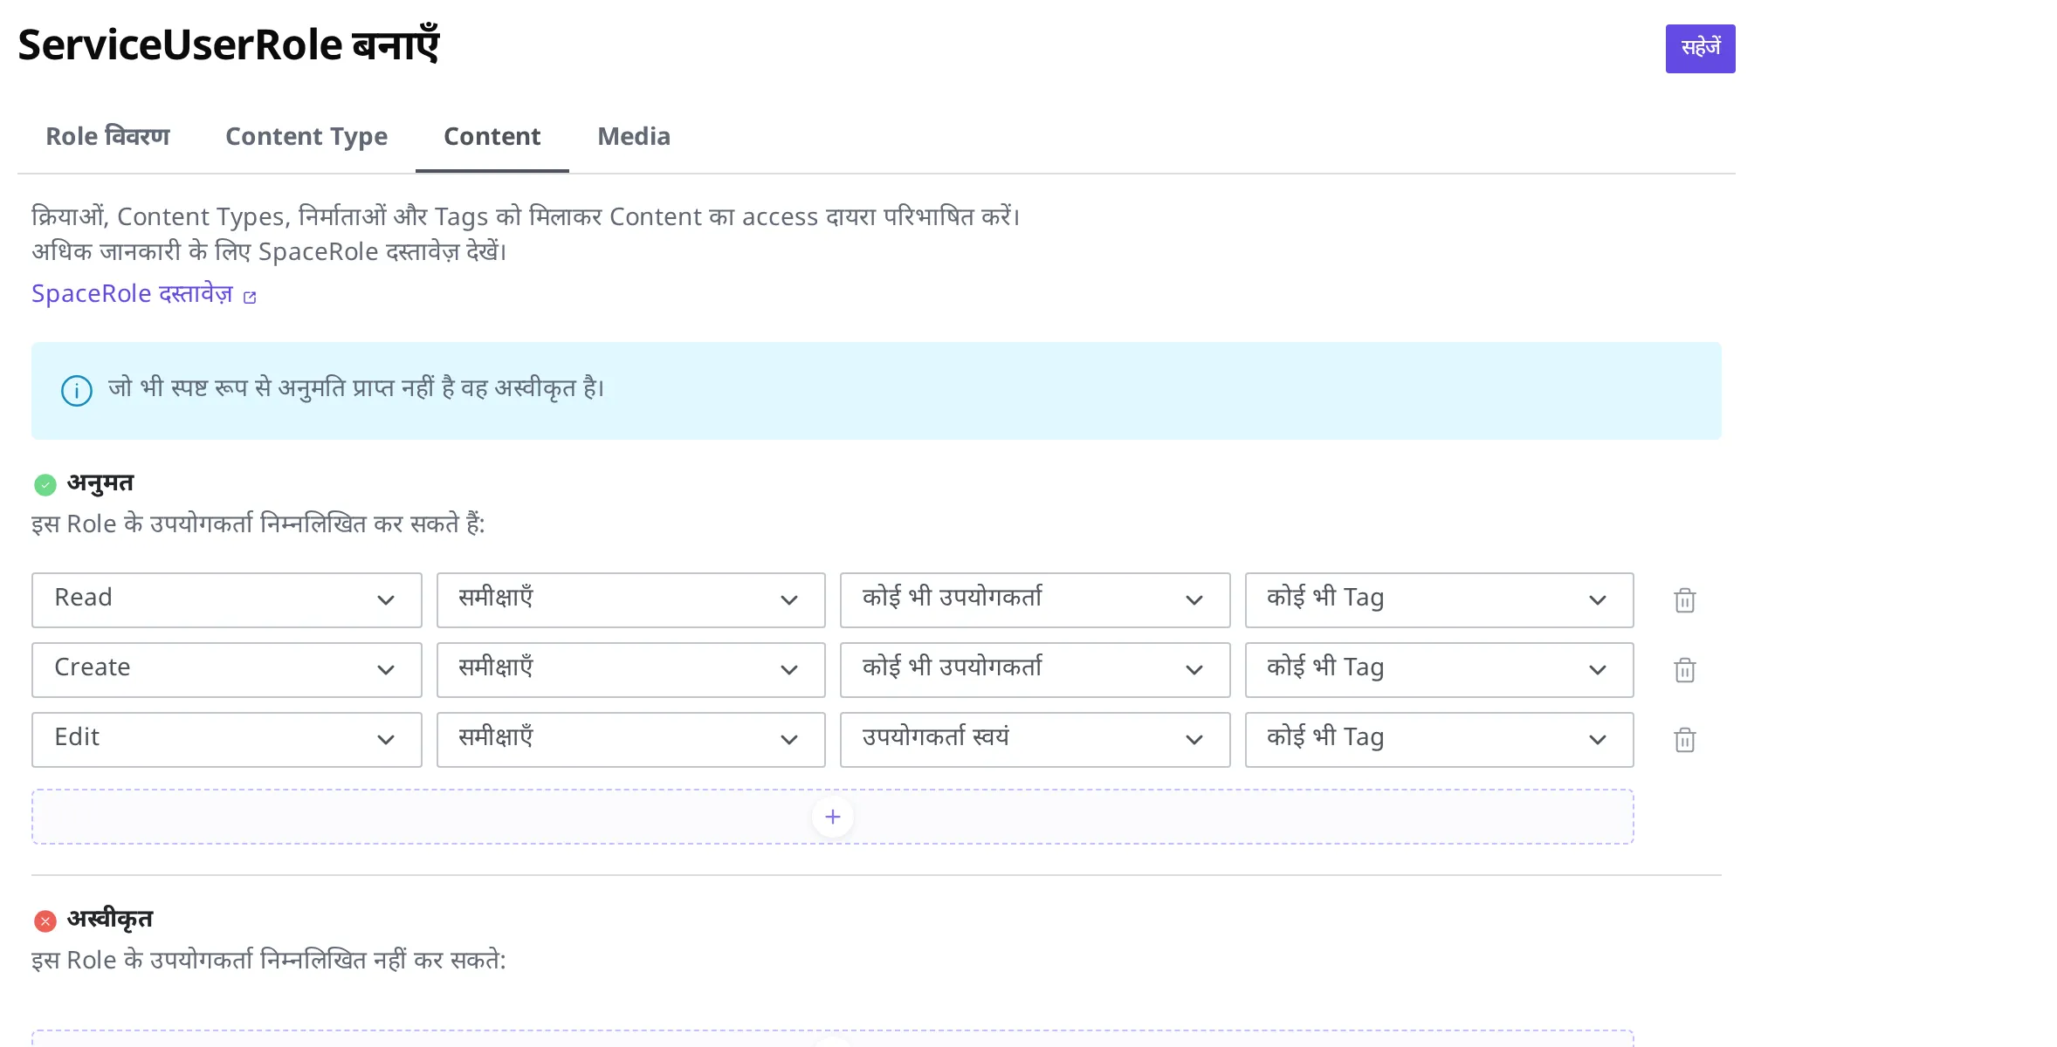Click the line अधिक जानकारी के लिए SpaceRole
Image resolution: width=2057 pixels, height=1047 pixels.
(269, 251)
